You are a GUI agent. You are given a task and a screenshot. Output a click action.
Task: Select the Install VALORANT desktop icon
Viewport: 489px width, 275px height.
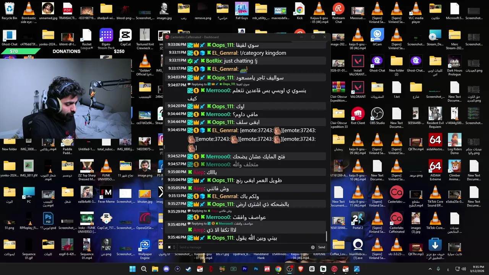coord(358,66)
